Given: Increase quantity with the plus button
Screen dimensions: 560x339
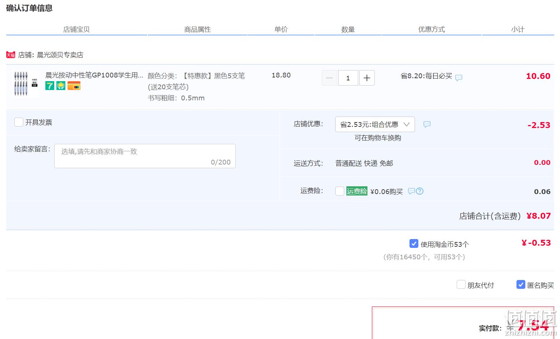Looking at the screenshot, I should click(367, 78).
